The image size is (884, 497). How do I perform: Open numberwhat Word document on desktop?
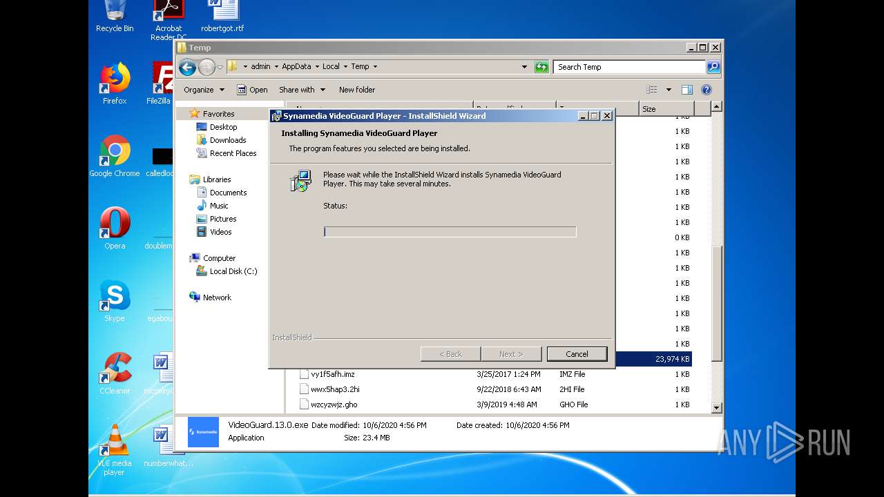click(x=166, y=446)
